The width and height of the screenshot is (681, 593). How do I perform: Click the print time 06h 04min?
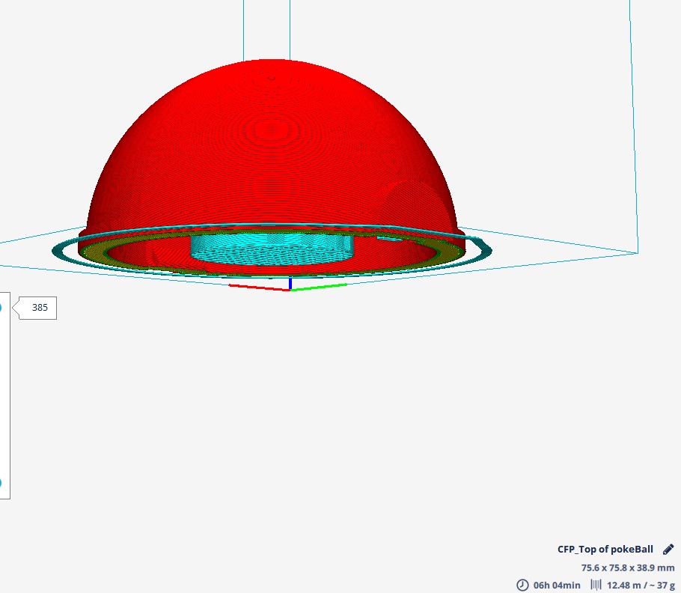(556, 586)
